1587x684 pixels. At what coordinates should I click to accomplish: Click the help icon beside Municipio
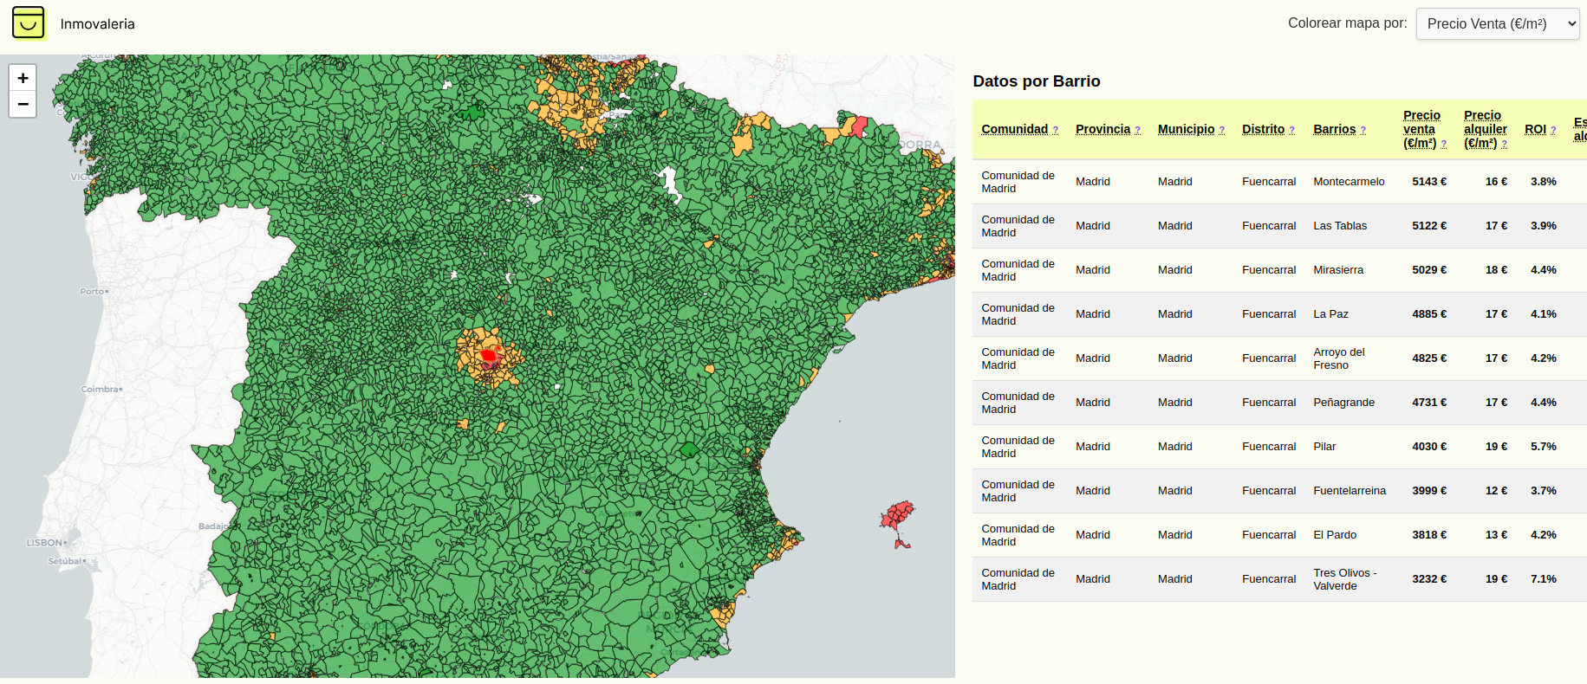(x=1221, y=131)
